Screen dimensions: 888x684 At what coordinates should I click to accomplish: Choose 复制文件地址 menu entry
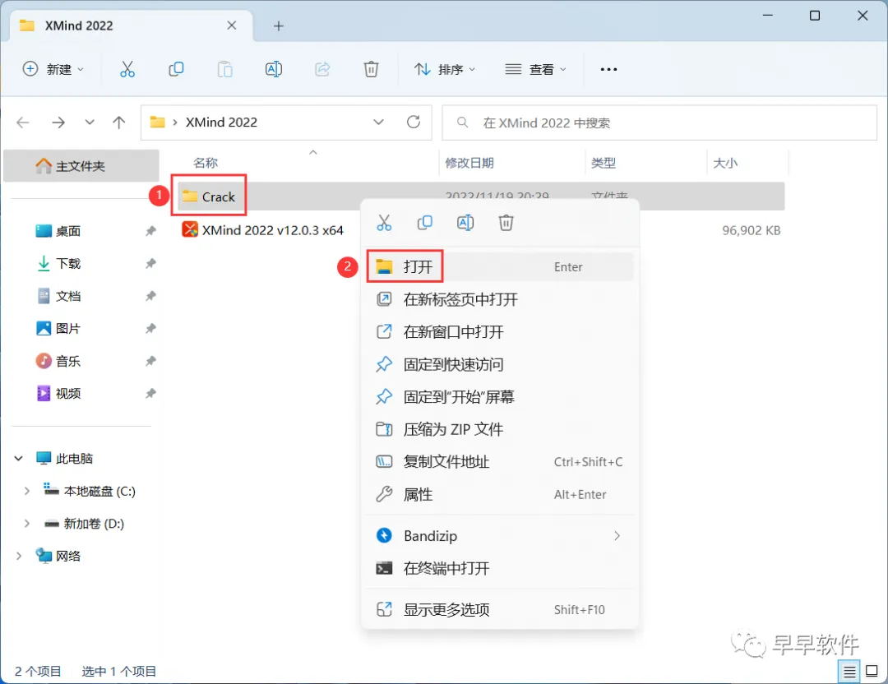(500, 462)
